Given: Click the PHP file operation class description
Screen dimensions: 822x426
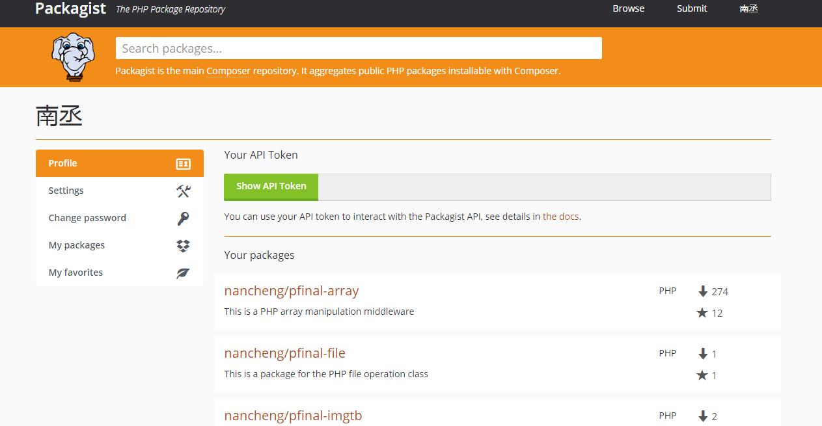Looking at the screenshot, I should (x=326, y=374).
